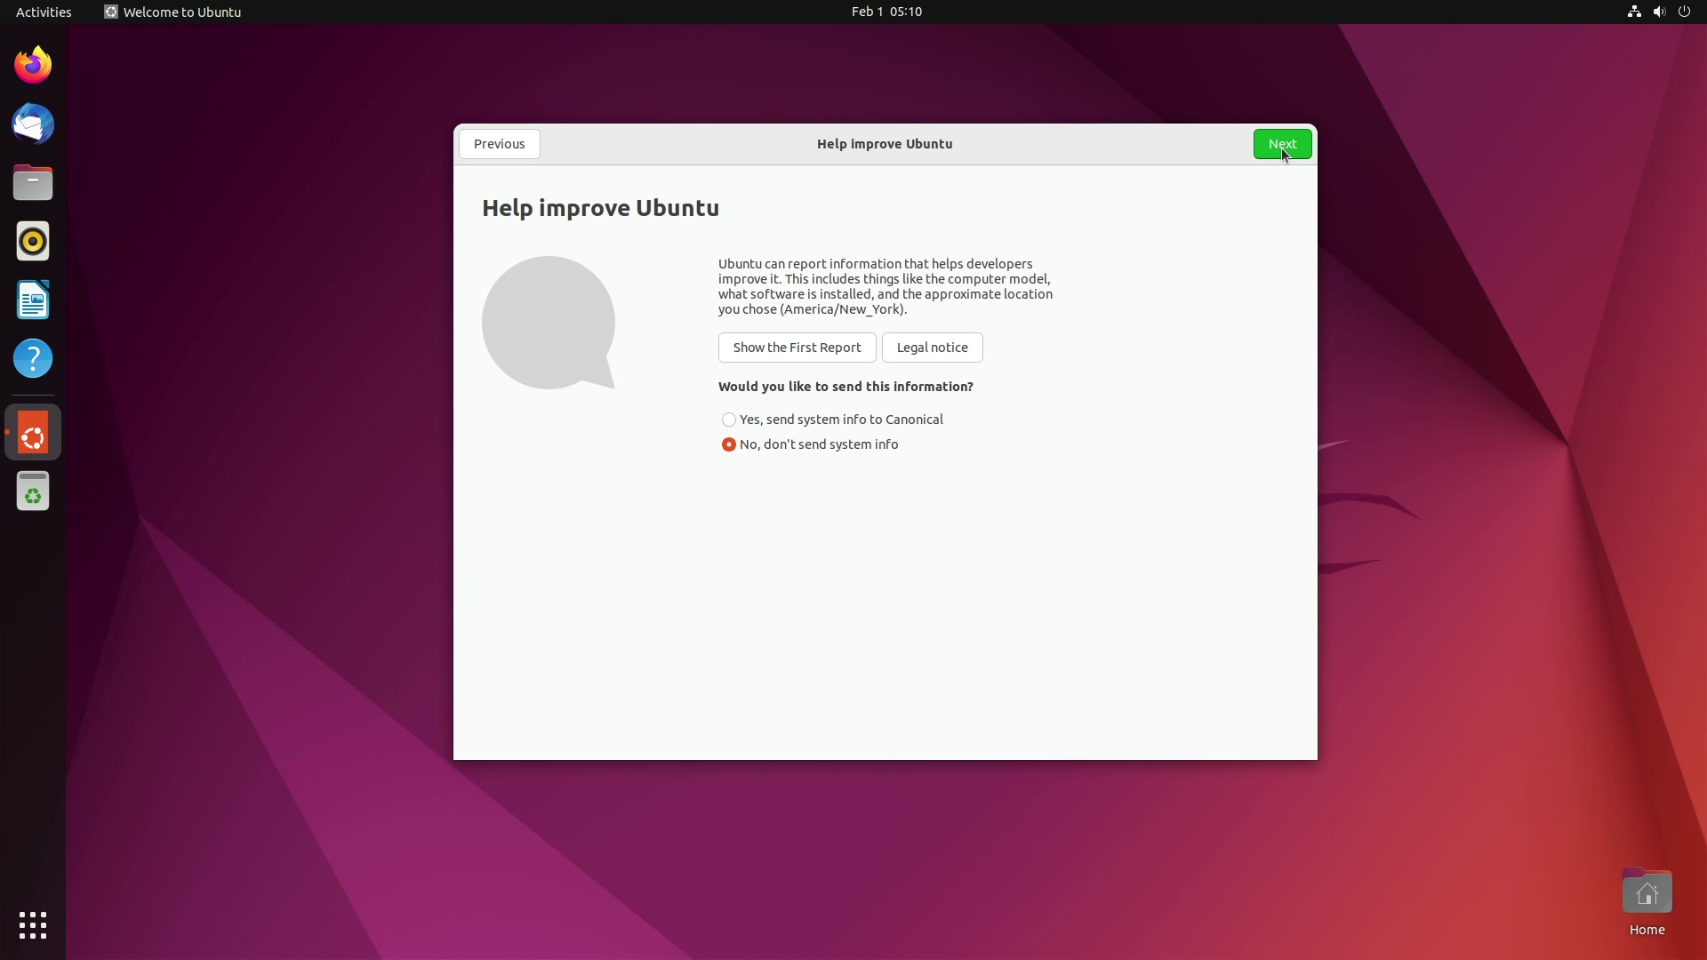This screenshot has height=960, width=1707.
Task: Open the Trash from the dock
Action: point(33,492)
